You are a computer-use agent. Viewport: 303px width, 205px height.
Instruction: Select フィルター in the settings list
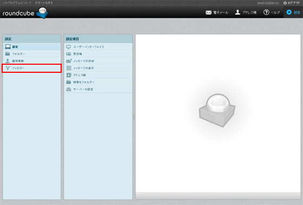pyautogui.click(x=32, y=68)
